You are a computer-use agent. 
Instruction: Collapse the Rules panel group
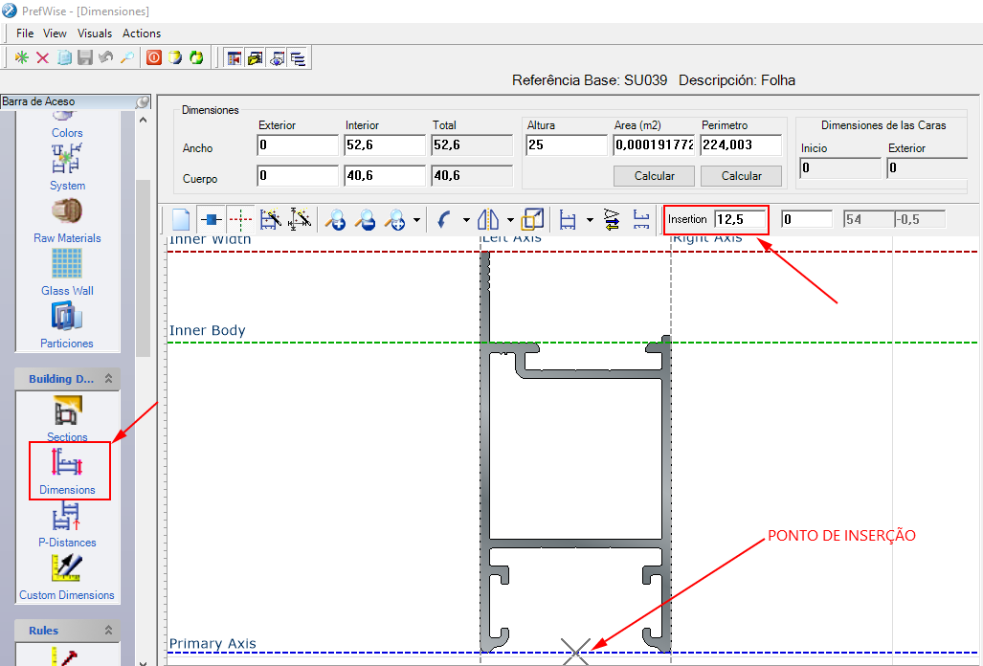point(109,631)
